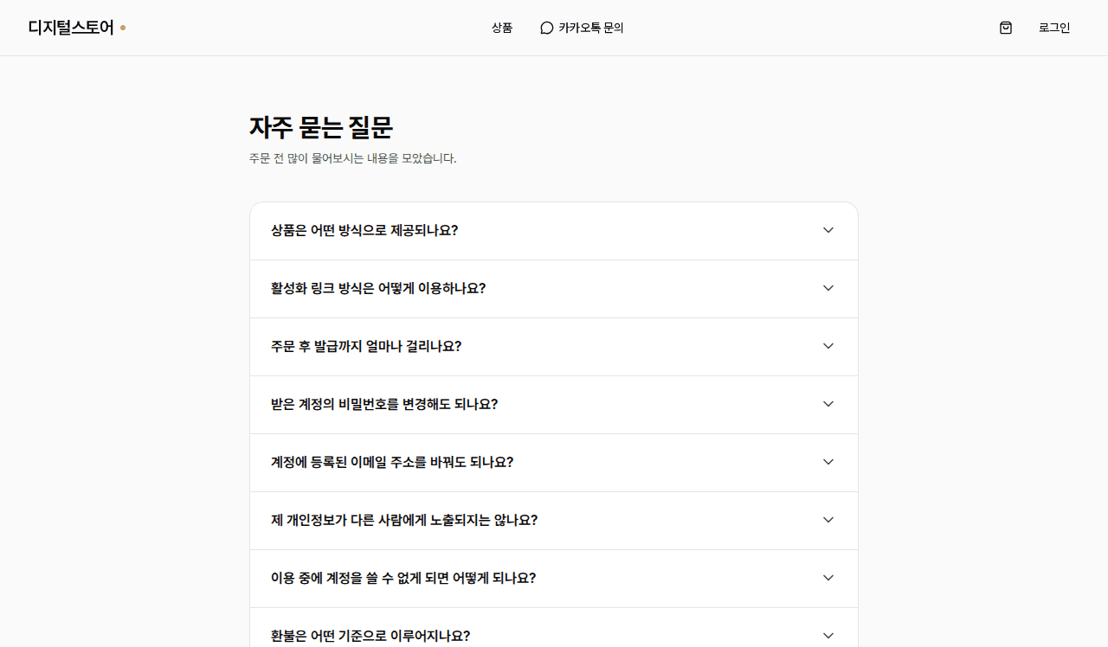Click the 디지털스토어 logo

coord(77,28)
